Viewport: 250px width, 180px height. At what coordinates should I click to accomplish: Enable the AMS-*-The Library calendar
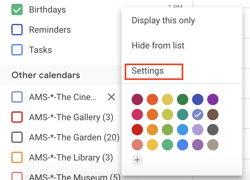(17, 157)
